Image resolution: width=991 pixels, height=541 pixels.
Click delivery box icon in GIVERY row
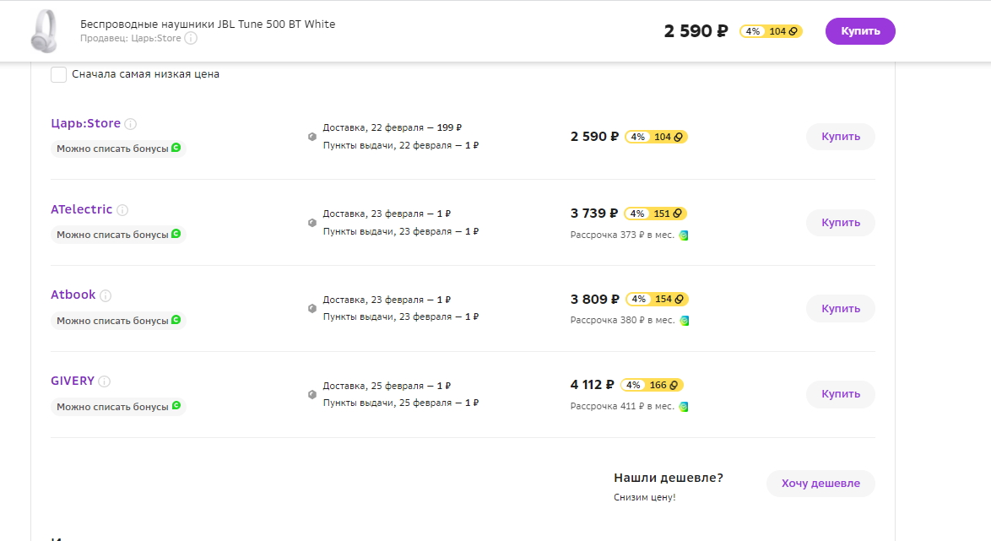pos(312,394)
